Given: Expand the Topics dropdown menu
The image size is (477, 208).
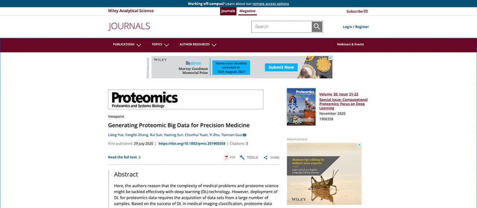Looking at the screenshot, I should [x=160, y=44].
